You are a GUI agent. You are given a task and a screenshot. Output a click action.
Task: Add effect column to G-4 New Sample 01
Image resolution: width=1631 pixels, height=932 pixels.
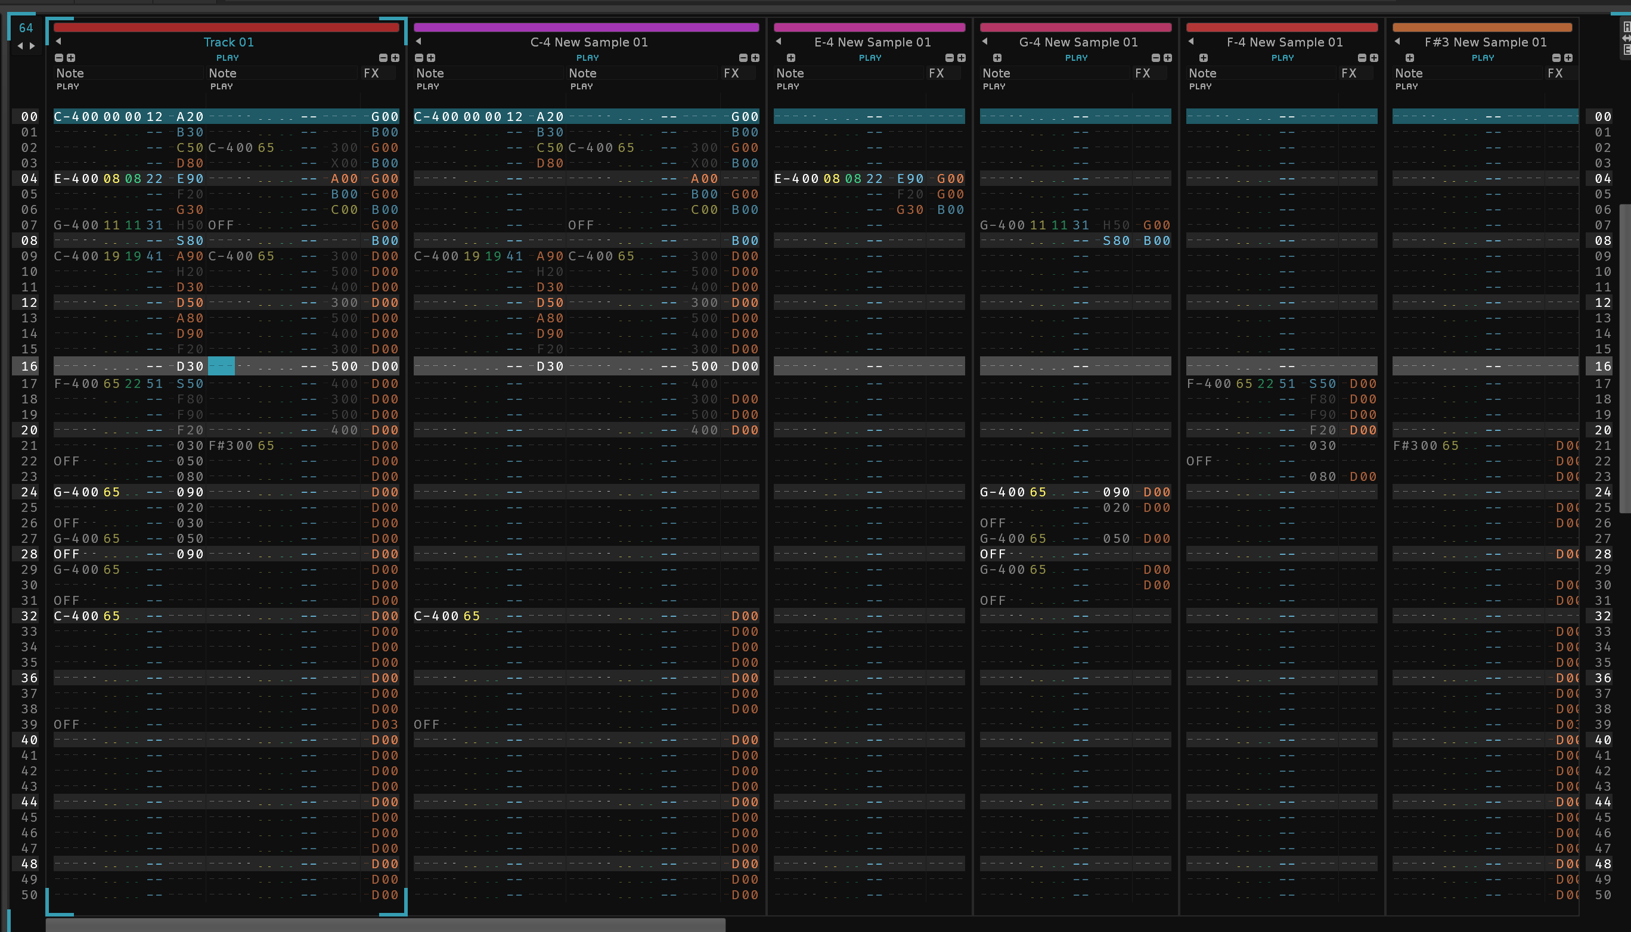point(1167,58)
